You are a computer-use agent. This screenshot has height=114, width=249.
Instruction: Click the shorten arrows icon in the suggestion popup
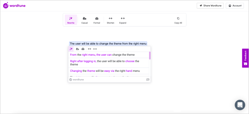coord(89,49)
